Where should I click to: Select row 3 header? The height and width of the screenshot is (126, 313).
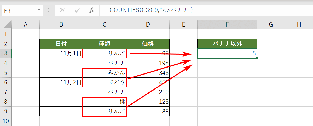tap(6, 53)
